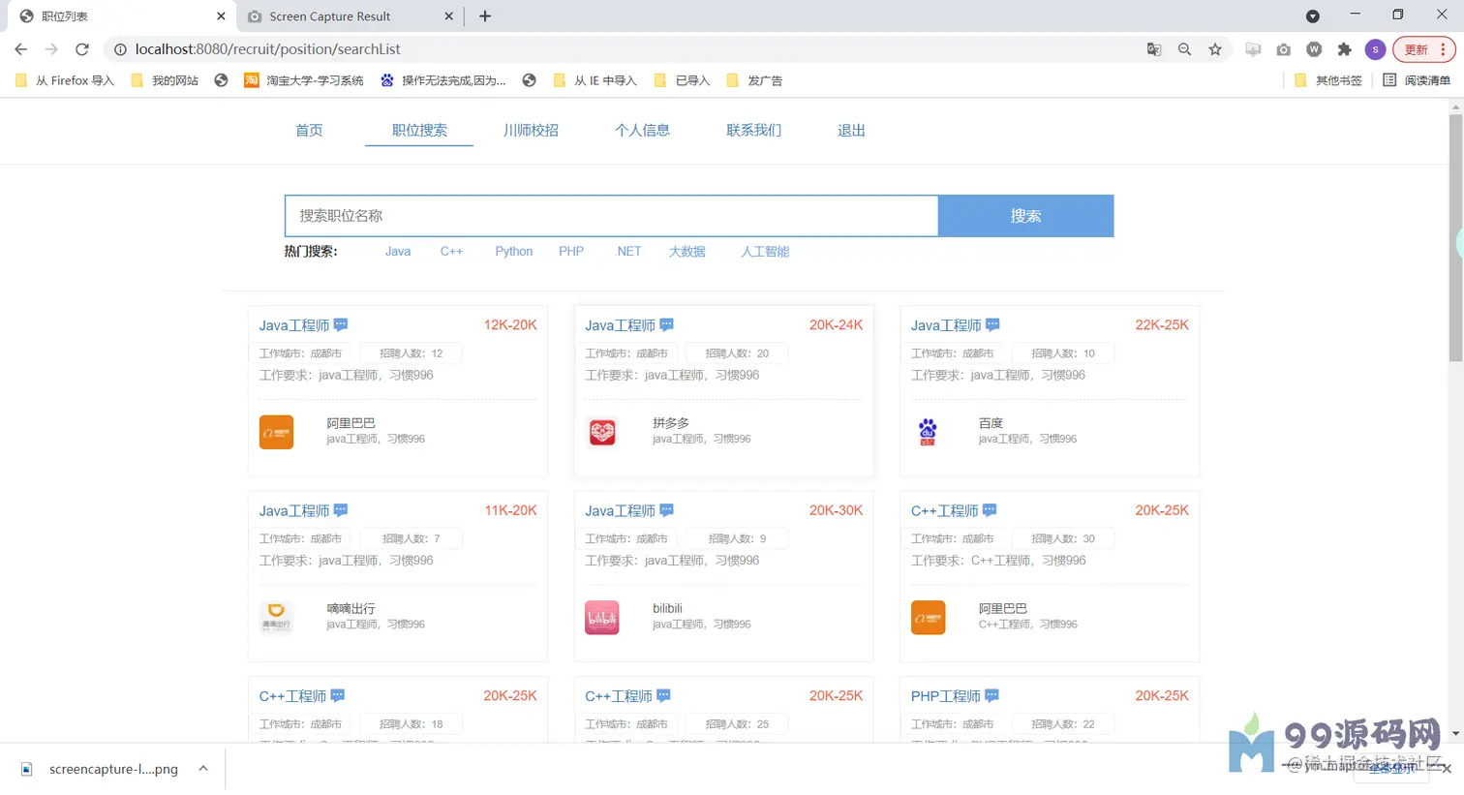Image resolution: width=1464 pixels, height=795 pixels.
Task: Click the zoom magnifier icon in address bar
Action: coord(1184,49)
